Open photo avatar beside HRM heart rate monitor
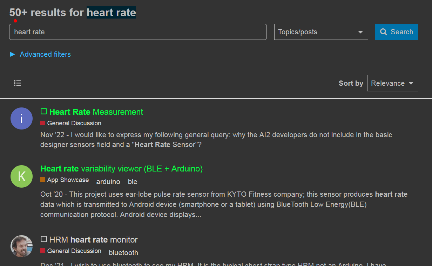The width and height of the screenshot is (432, 266). click(x=21, y=246)
